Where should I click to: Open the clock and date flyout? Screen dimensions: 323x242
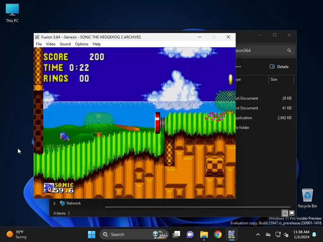point(301,234)
